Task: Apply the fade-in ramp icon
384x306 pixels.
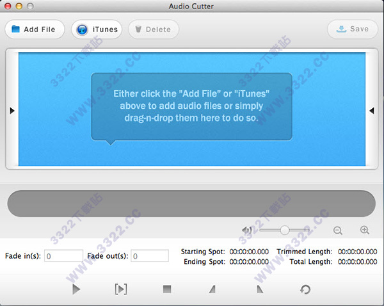Action: point(212,289)
